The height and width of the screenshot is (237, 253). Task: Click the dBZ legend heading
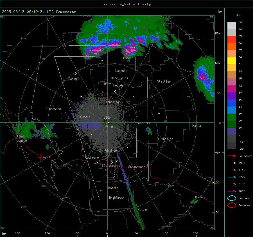238,15
